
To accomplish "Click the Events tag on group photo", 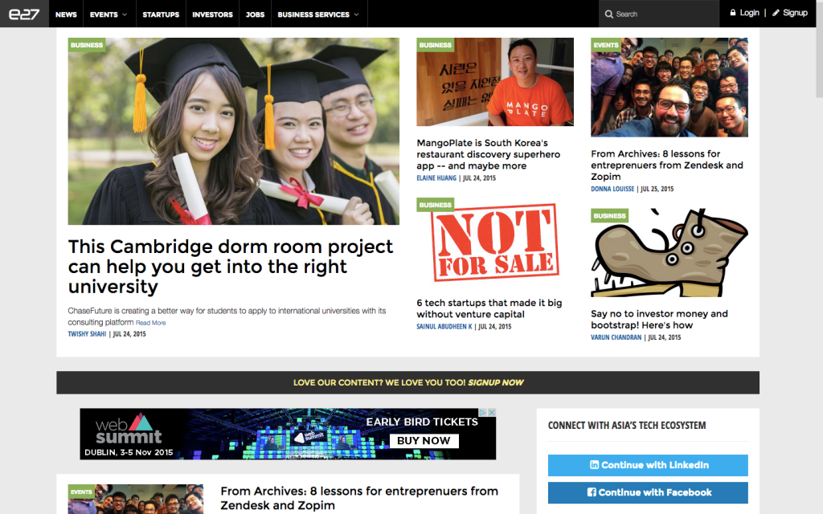I will point(606,45).
